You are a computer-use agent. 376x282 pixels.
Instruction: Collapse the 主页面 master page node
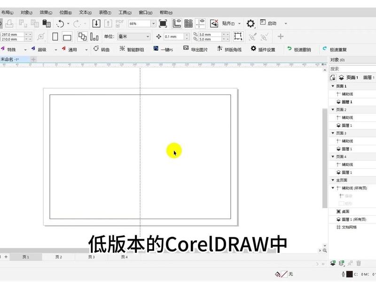(x=333, y=180)
